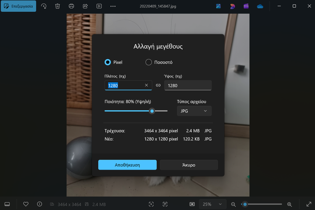Clear the width field with X button
The image size is (315, 210).
(x=146, y=85)
